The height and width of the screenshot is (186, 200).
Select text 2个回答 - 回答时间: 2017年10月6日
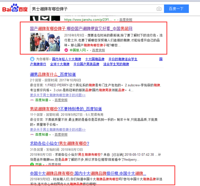[x=56, y=80]
